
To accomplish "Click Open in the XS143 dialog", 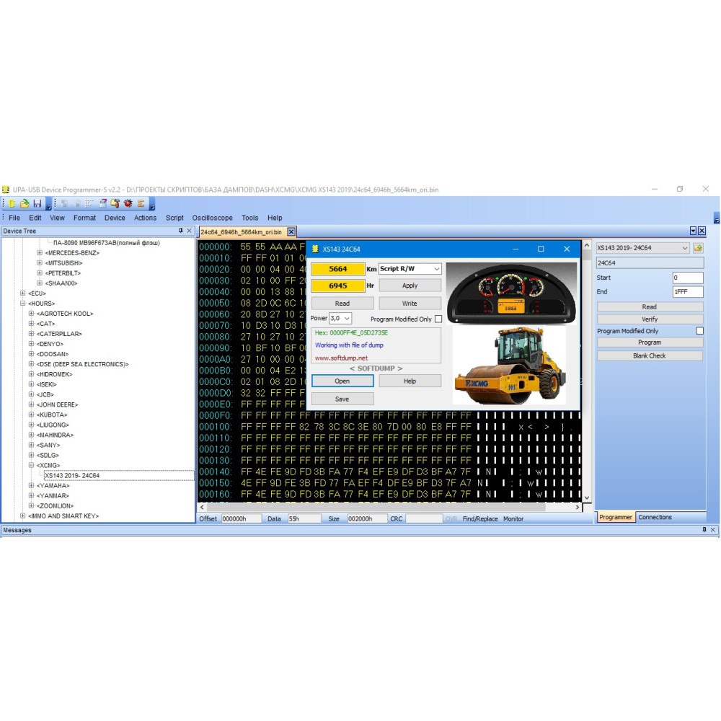I will pyautogui.click(x=342, y=381).
